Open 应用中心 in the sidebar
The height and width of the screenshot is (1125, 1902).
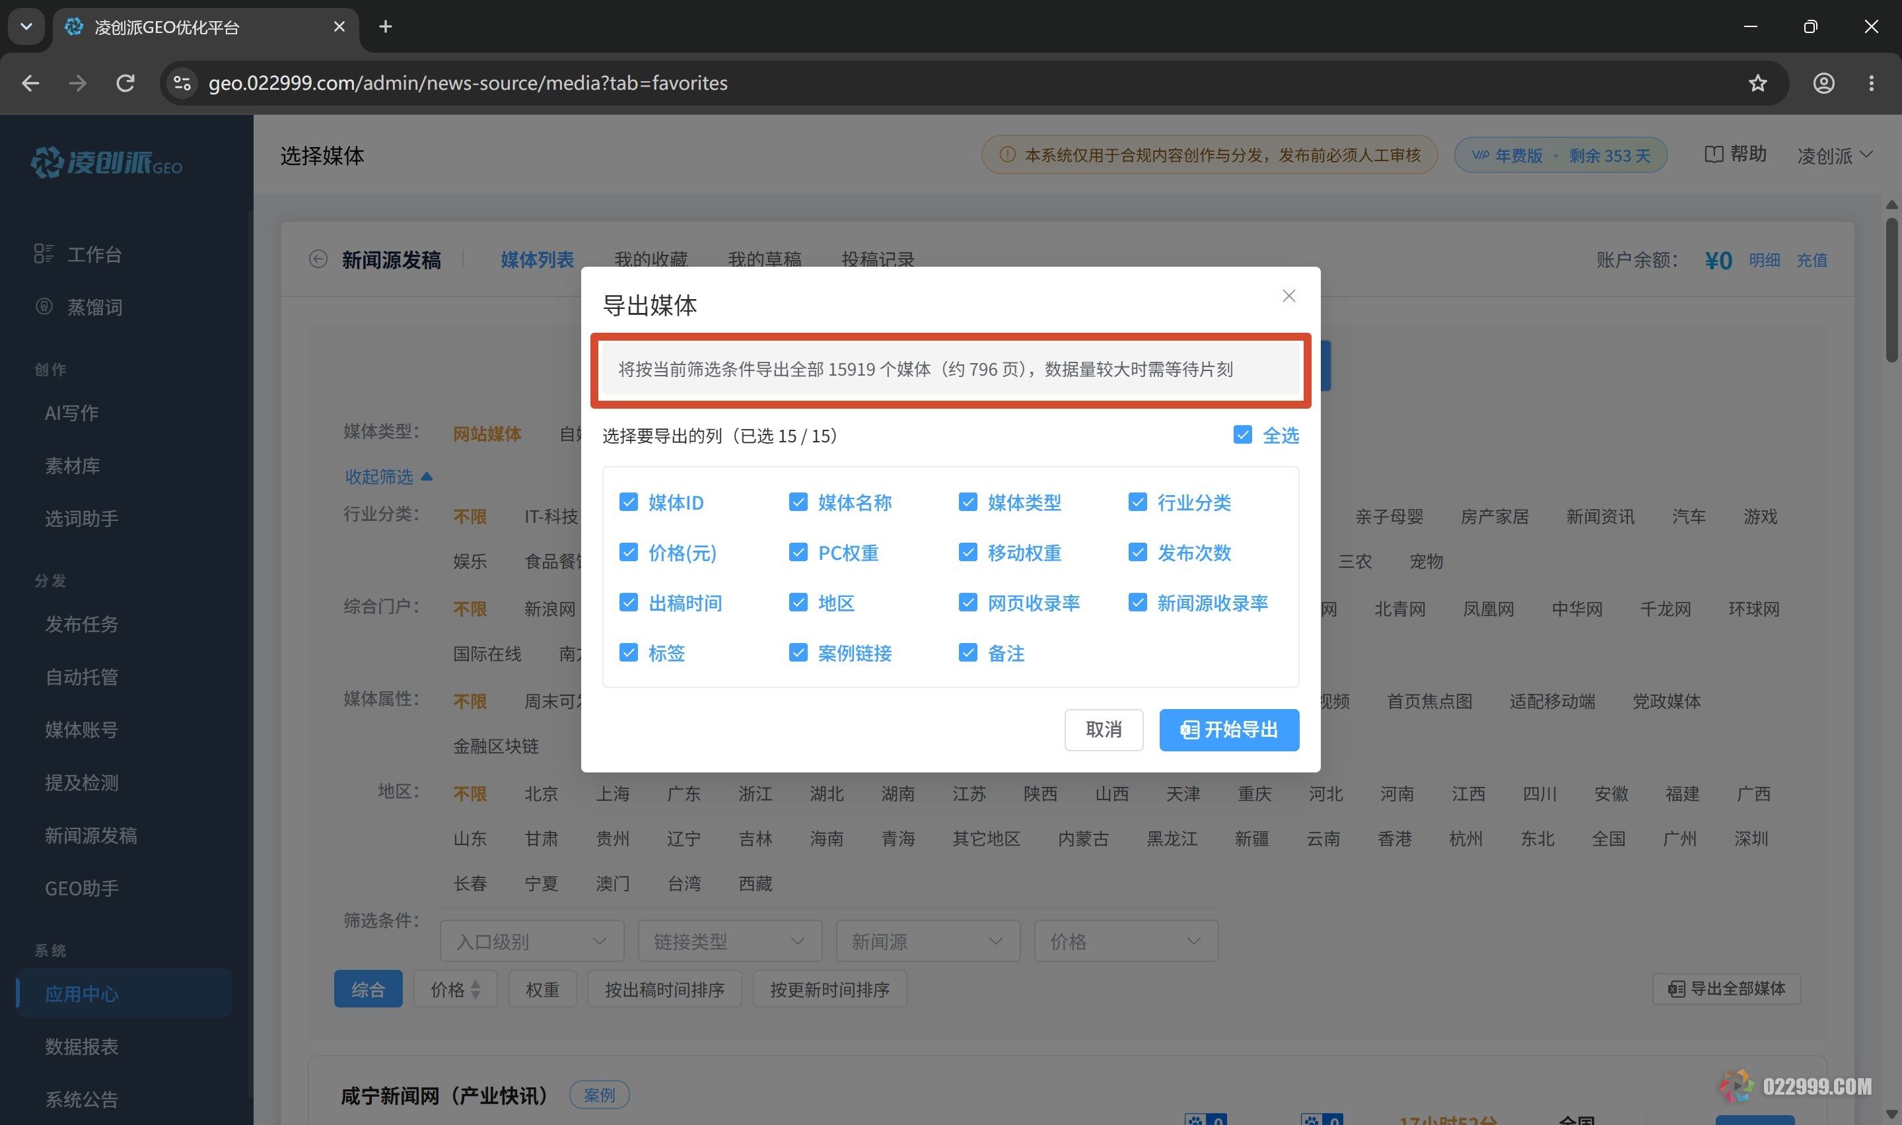124,993
